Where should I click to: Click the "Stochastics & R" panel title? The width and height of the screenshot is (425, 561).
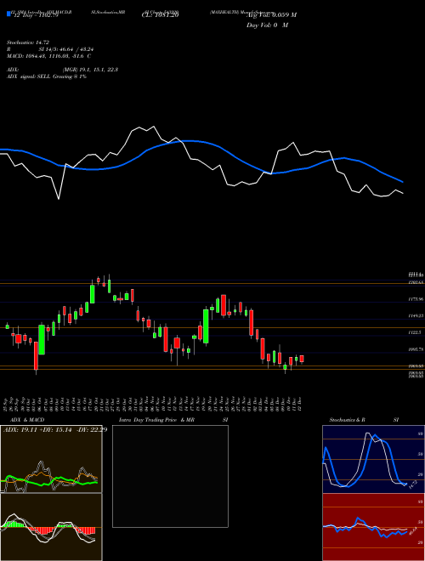348,420
